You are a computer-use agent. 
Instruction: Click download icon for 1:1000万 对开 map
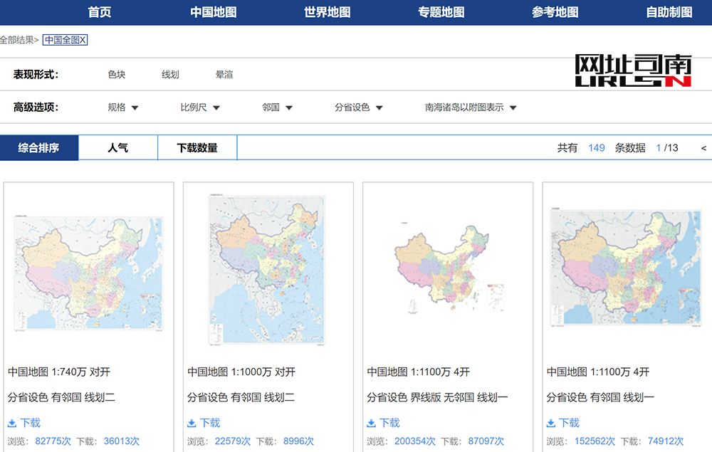[x=192, y=423]
